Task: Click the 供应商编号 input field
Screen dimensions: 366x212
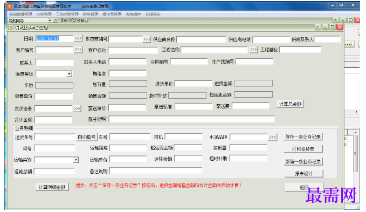Action: (x=126, y=39)
